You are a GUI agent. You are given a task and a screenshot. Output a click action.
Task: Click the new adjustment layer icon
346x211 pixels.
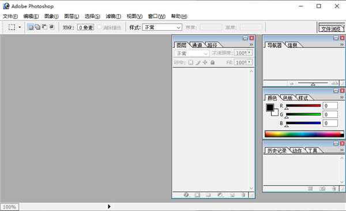point(220,195)
